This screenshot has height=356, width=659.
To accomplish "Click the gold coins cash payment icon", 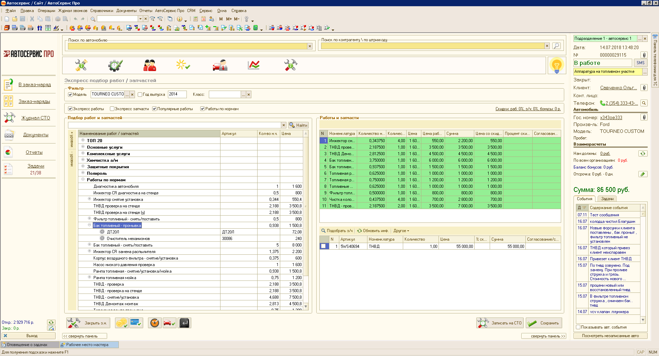I will click(122, 323).
